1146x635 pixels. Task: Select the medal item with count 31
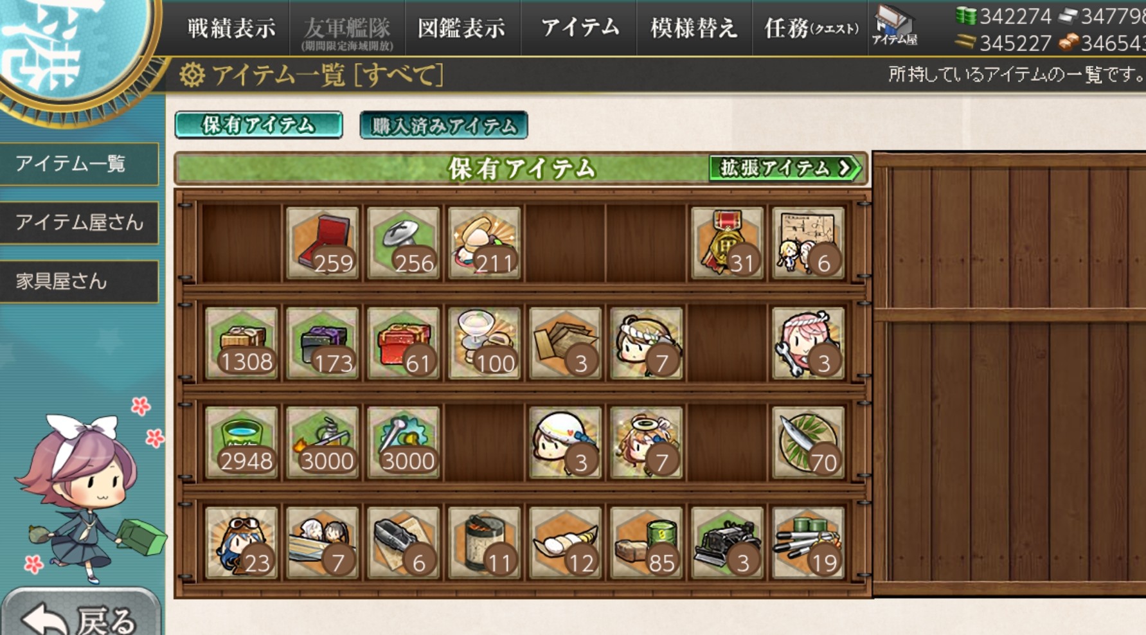(x=727, y=243)
